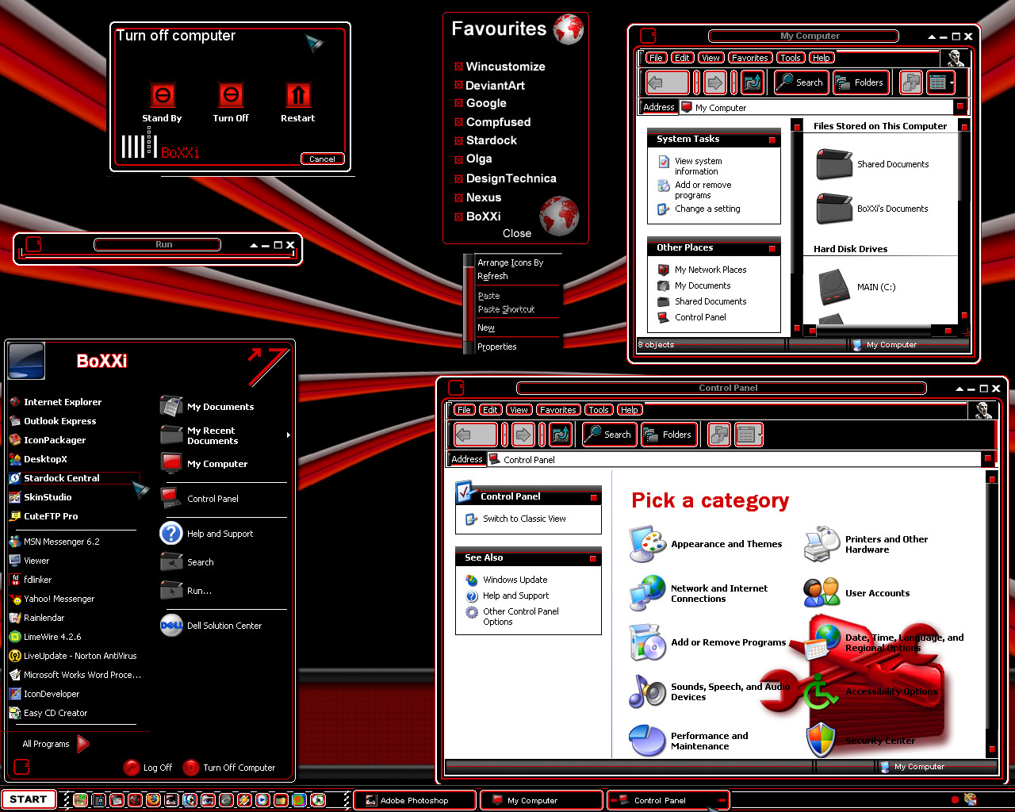Screen dimensions: 1015x812
Task: Open Favorites menu in Control Panel window
Action: [x=558, y=410]
